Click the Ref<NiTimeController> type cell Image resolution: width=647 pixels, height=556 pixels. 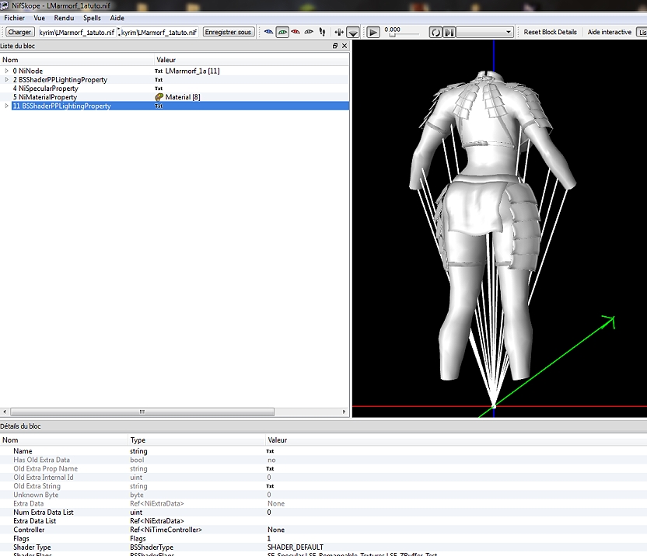[166, 530]
